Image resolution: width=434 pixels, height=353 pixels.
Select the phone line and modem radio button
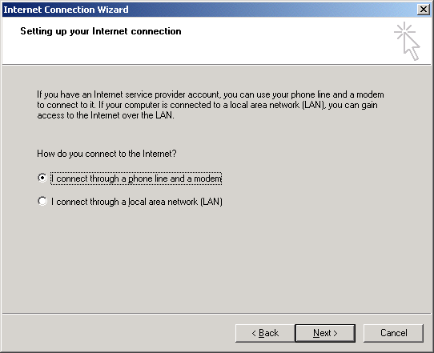point(42,178)
